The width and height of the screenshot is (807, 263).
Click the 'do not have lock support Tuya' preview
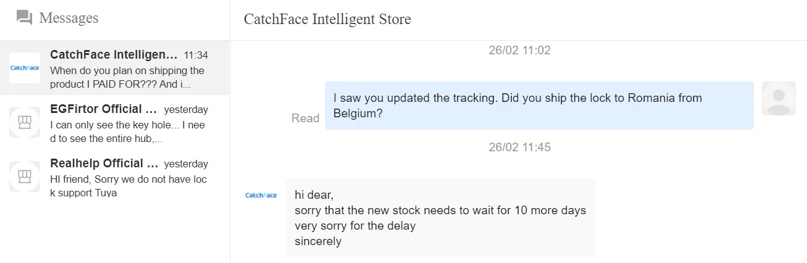coord(128,186)
